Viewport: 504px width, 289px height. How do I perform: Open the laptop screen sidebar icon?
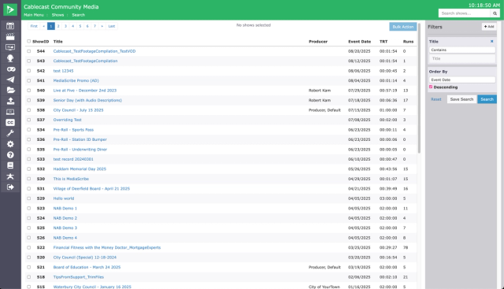[10, 112]
